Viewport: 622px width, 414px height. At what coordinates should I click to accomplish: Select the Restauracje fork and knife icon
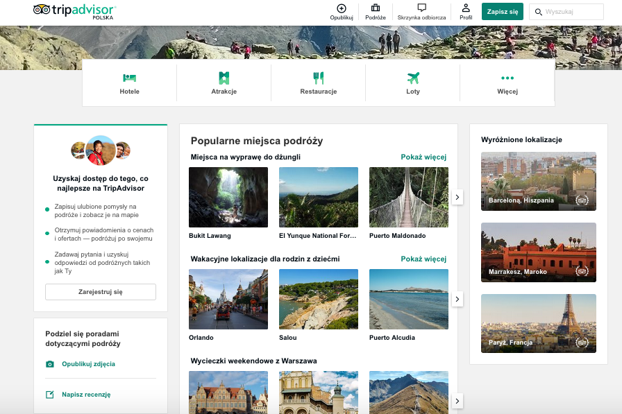coord(319,78)
